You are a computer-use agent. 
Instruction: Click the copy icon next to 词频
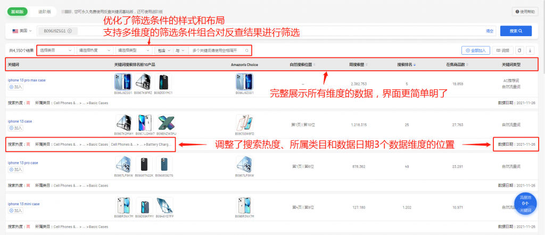(519, 51)
